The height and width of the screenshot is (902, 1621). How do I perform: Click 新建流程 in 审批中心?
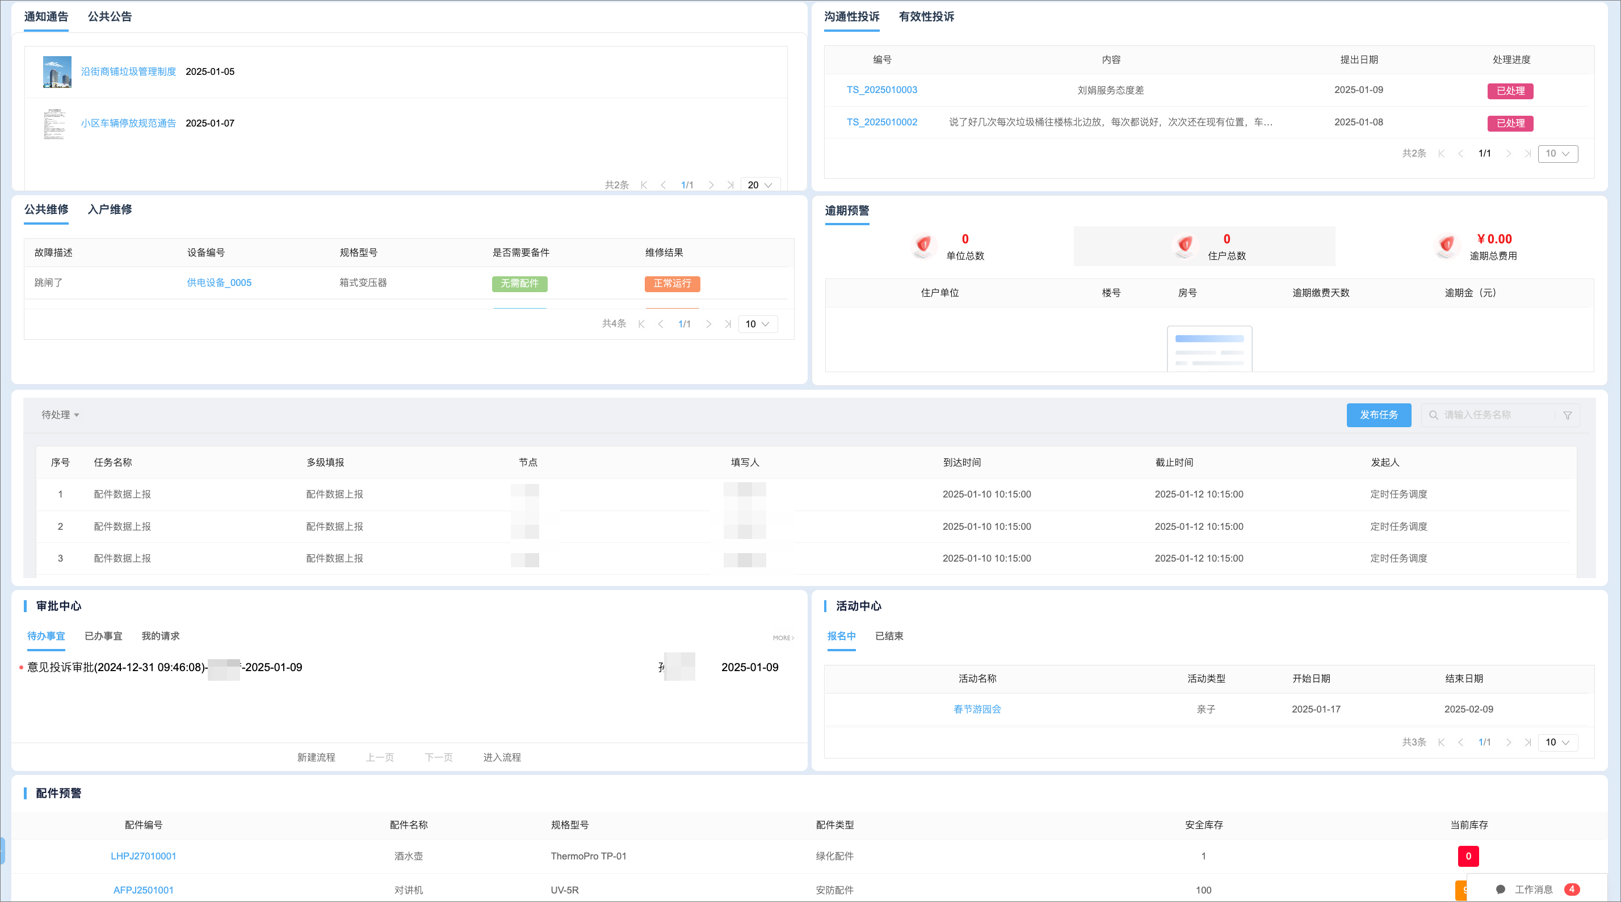click(316, 757)
